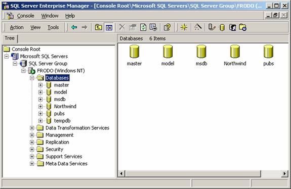Expand Data Transformation Services node

(x=32, y=128)
